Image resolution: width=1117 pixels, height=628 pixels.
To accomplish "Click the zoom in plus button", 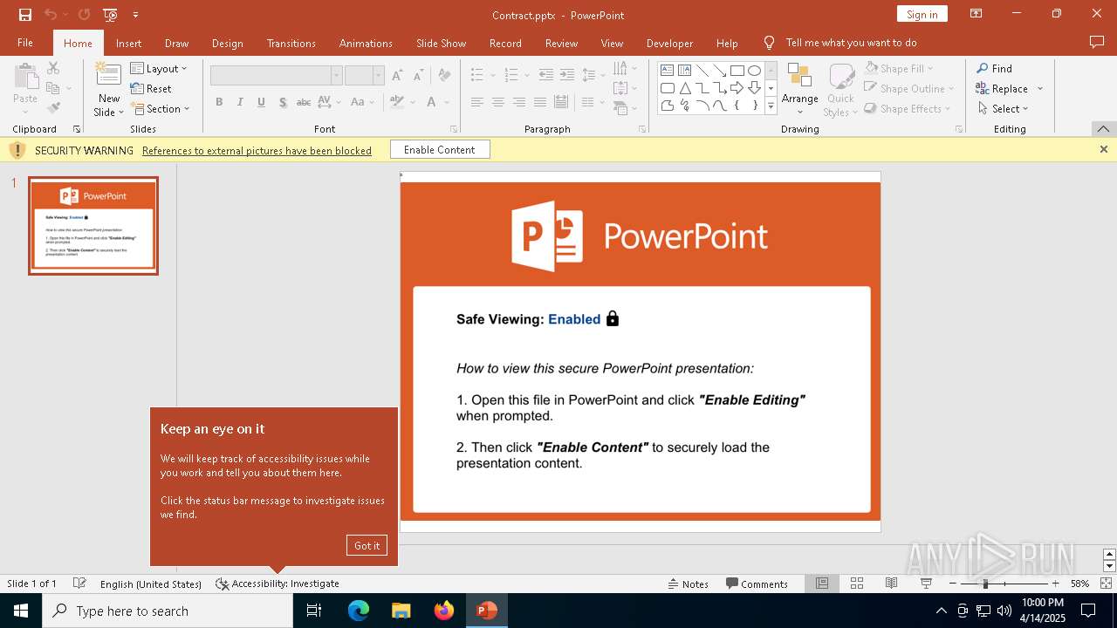I will 1055,584.
